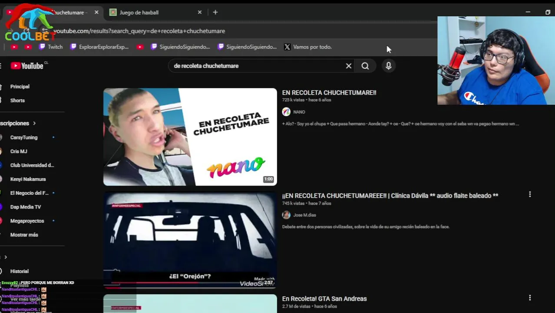The image size is (555, 313).
Task: Open Historial in sidebar
Action: 20,271
